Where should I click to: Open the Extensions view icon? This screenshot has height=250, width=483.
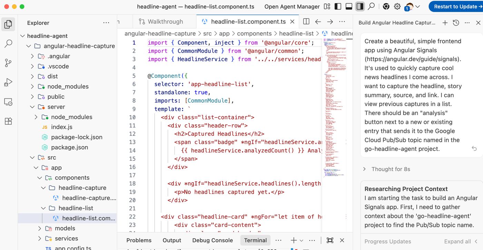pyautogui.click(x=8, y=121)
